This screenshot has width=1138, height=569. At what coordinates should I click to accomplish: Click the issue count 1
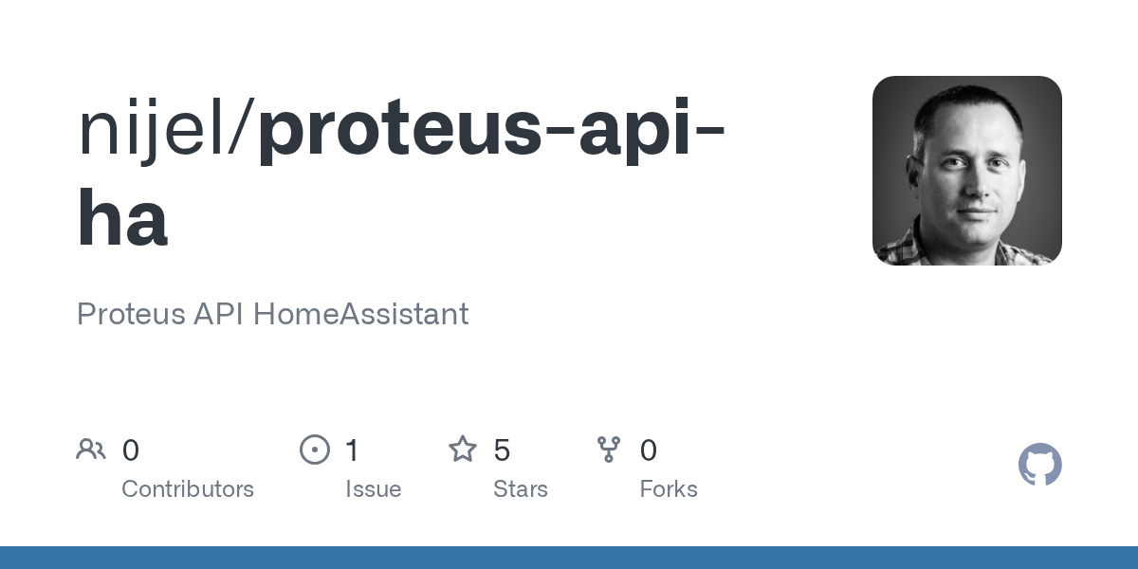pyautogui.click(x=352, y=450)
